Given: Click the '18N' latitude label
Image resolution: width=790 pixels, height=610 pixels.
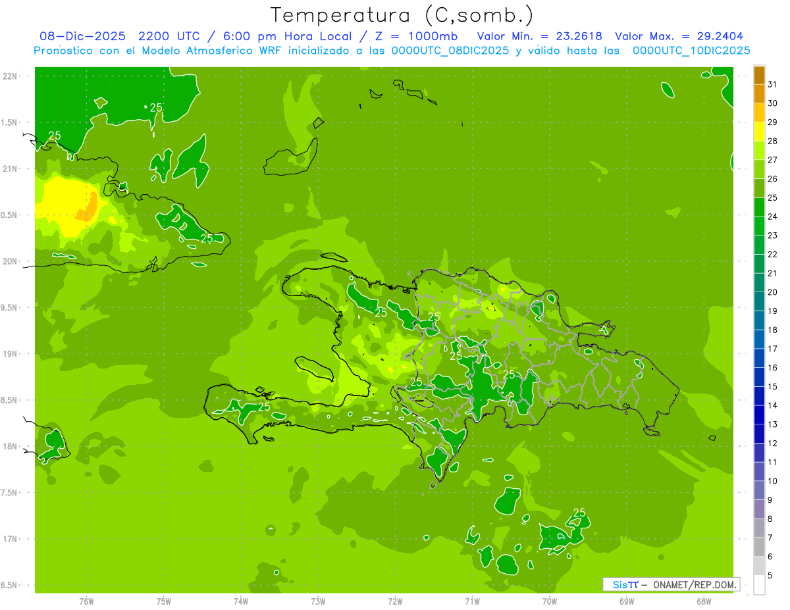Looking at the screenshot, I should pyautogui.click(x=10, y=446).
